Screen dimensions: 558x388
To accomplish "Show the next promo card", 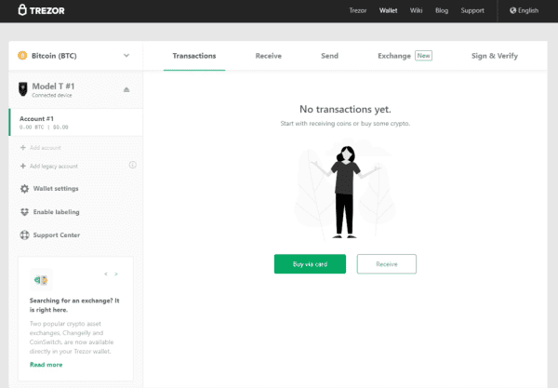I will [116, 274].
